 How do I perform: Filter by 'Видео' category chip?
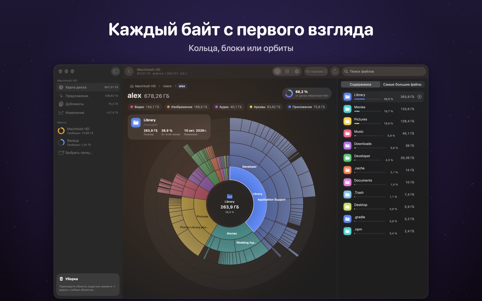[145, 107]
